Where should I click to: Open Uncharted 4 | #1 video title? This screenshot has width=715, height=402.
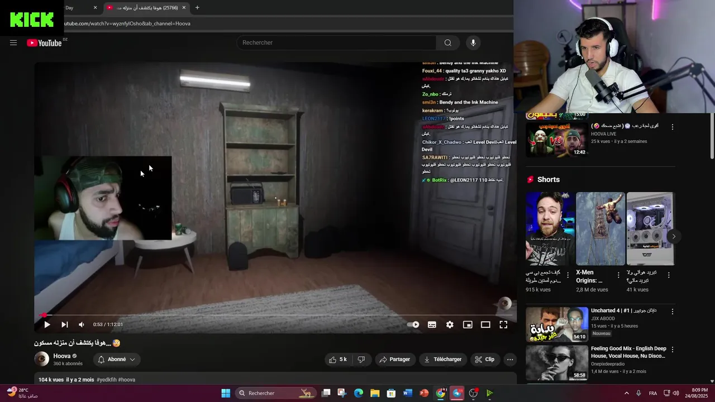tap(624, 310)
